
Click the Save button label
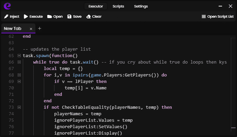[77, 16]
